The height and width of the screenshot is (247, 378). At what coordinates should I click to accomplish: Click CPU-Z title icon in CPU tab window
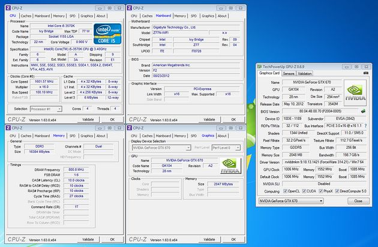8,8
